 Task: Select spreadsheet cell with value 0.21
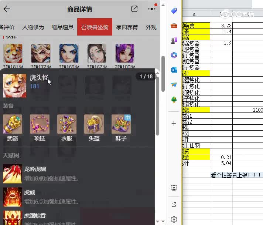[221, 157]
